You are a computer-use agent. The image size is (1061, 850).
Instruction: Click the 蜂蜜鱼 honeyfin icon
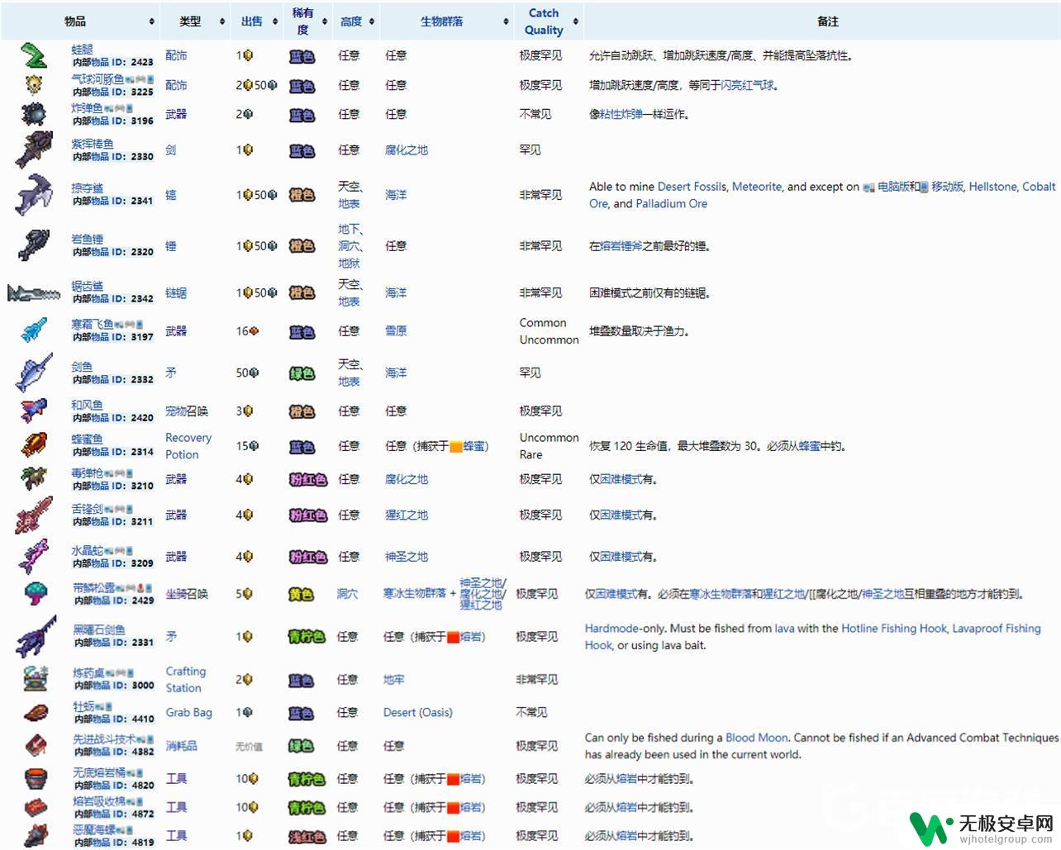point(34,445)
